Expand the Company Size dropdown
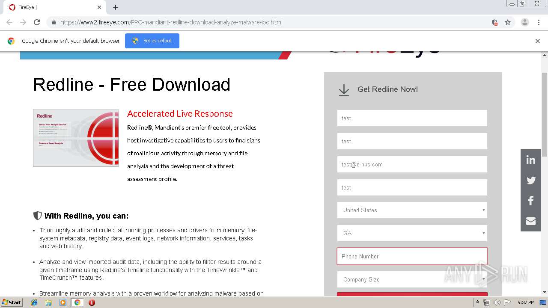Viewport: 548px width, 308px height. point(412,279)
